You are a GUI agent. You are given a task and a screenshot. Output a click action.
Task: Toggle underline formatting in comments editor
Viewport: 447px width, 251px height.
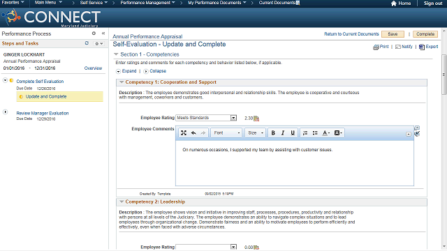293,133
